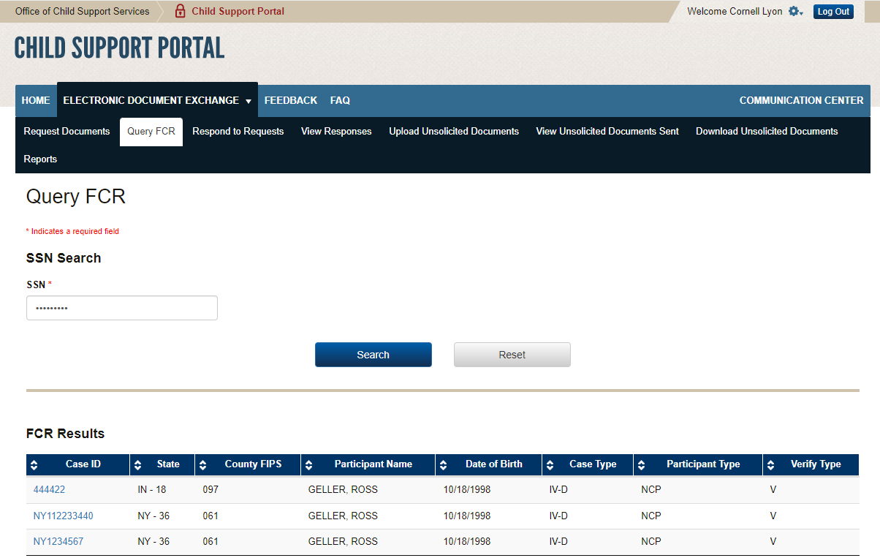Sort by Case Type sort icon
The height and width of the screenshot is (558, 880).
550,464
